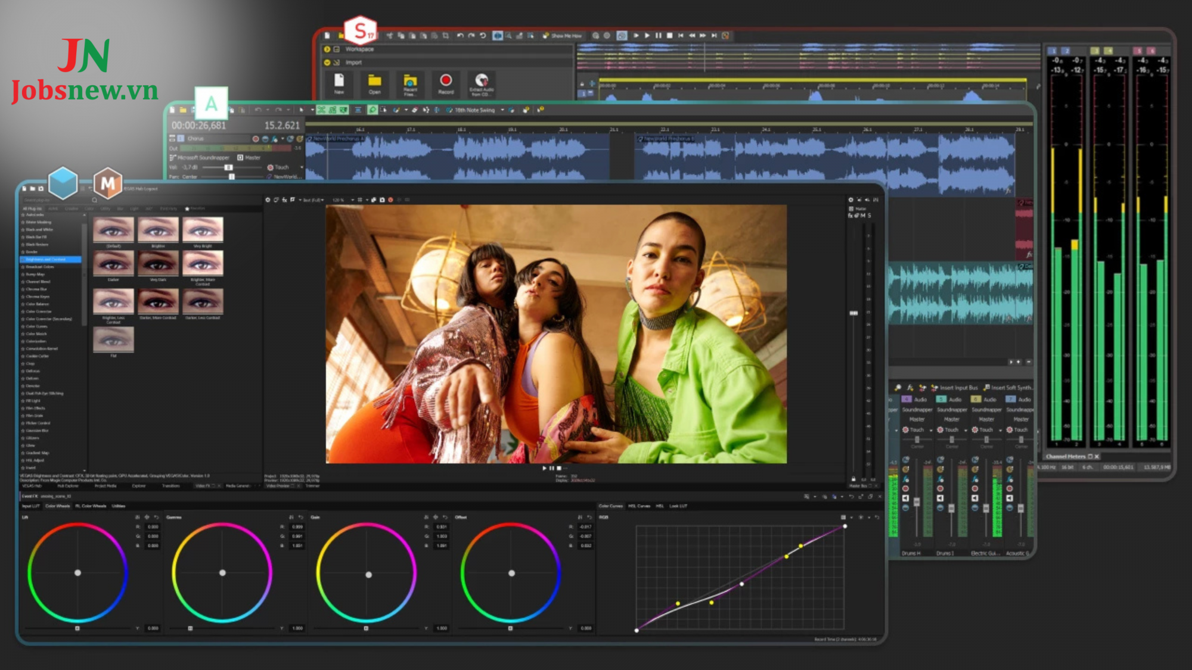Close the Channel Meters panel

pos(1097,457)
